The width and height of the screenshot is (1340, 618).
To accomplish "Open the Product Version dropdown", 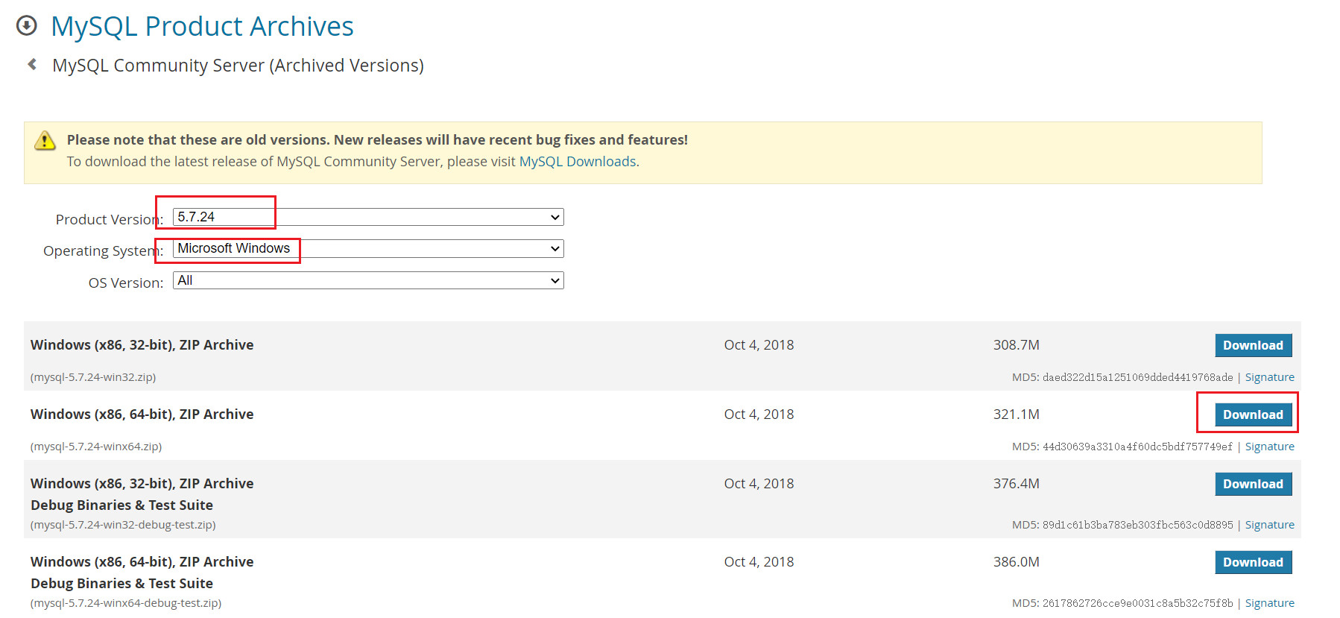I will 368,217.
